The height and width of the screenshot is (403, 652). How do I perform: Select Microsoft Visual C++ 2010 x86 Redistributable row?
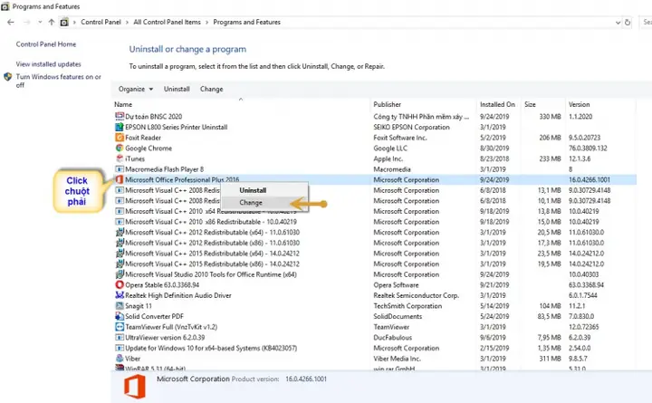(374, 222)
